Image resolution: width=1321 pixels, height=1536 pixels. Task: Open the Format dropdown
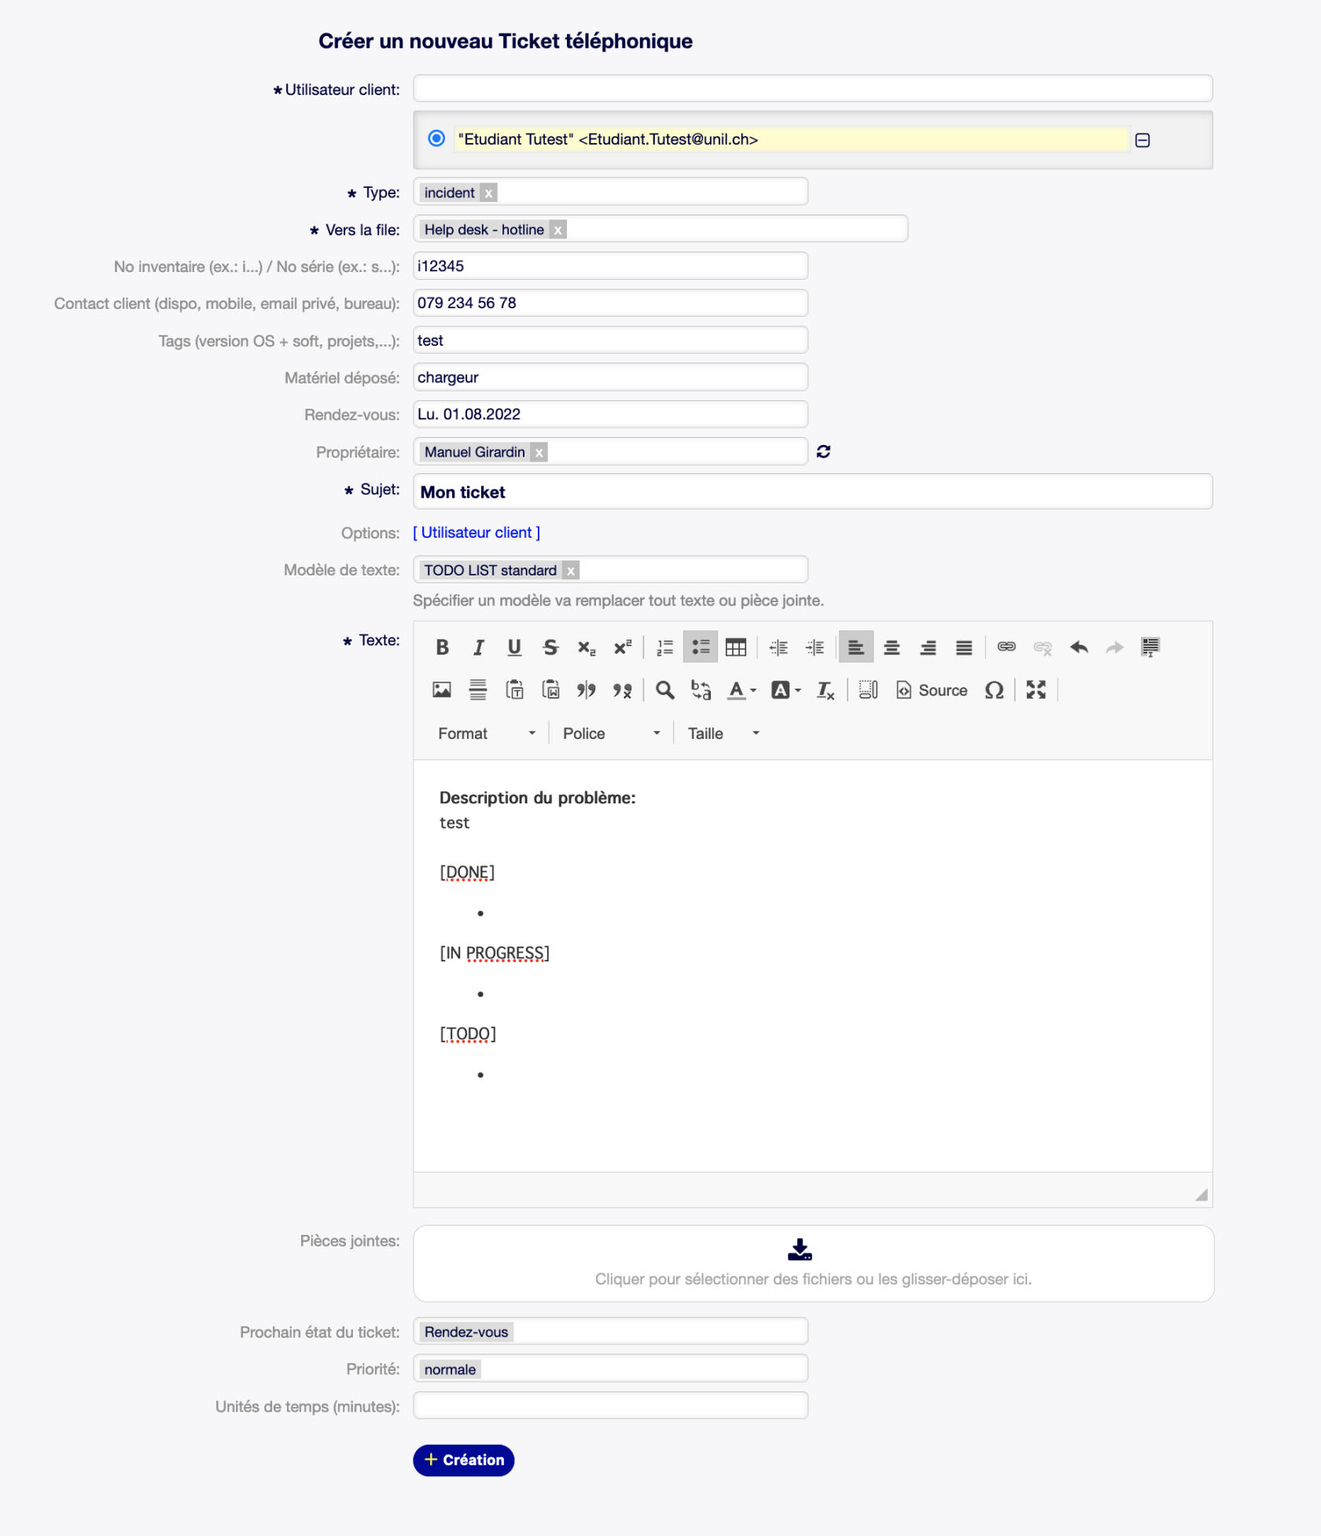[486, 733]
